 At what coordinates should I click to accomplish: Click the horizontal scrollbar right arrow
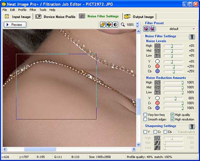[x=134, y=149]
